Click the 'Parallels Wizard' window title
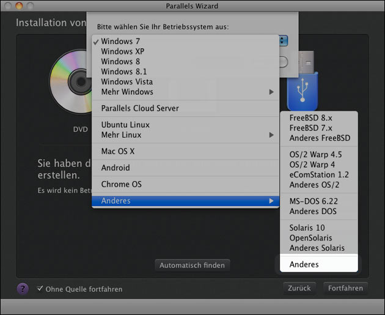This screenshot has width=385, height=315. tap(192, 6)
